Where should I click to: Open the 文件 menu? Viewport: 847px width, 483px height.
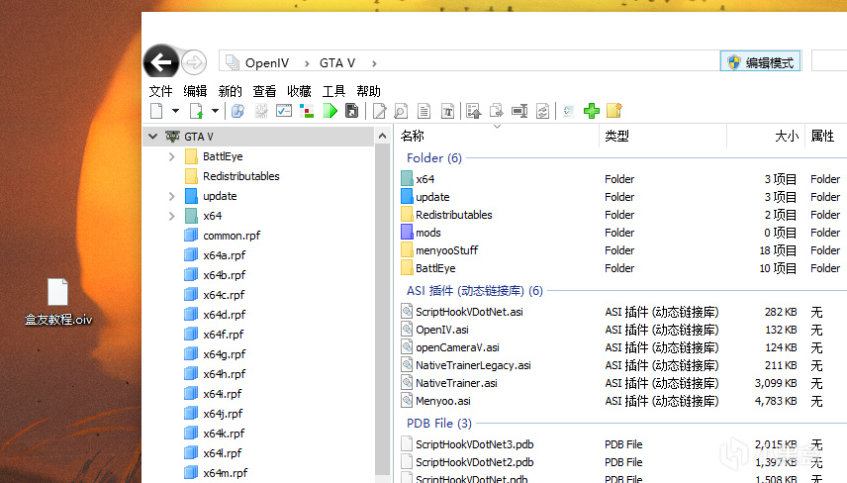pos(160,91)
